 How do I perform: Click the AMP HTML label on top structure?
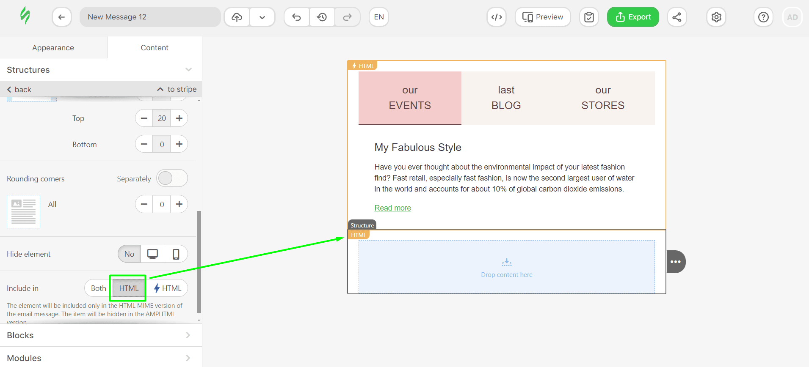click(362, 66)
